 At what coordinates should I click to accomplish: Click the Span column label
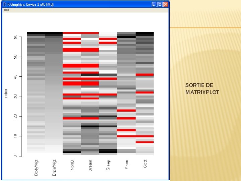(127, 164)
